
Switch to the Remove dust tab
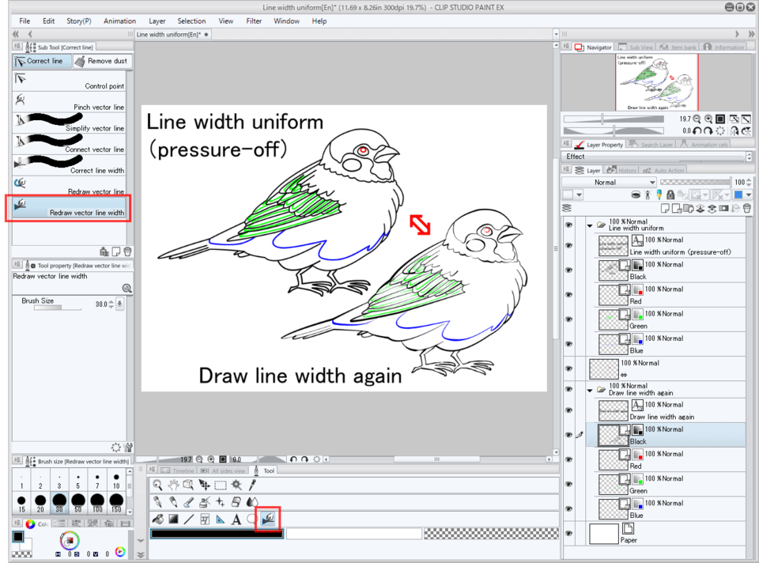pos(101,61)
